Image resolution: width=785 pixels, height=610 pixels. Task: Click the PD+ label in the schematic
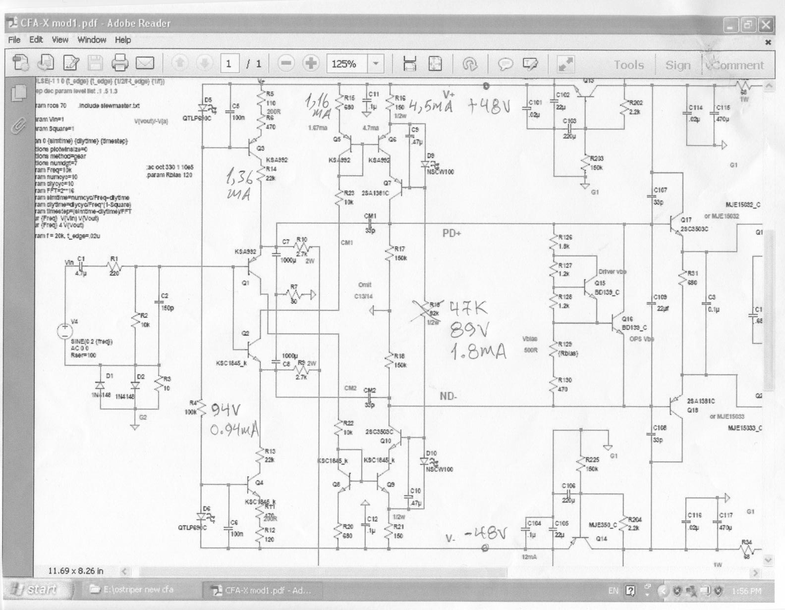pos(452,233)
